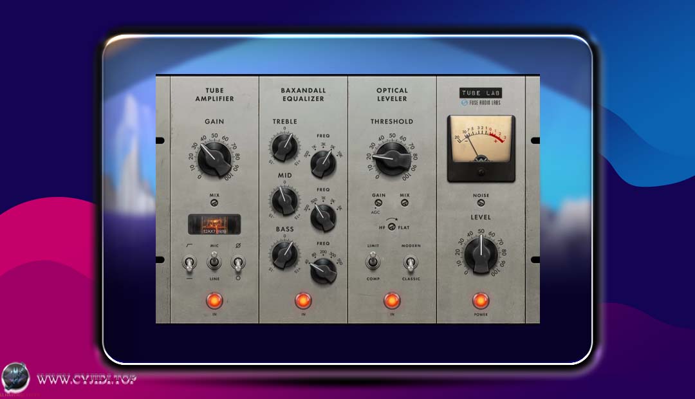This screenshot has height=399, width=695.
Task: Adjust the Tube Amplifier MIX trim screw
Action: click(x=214, y=201)
